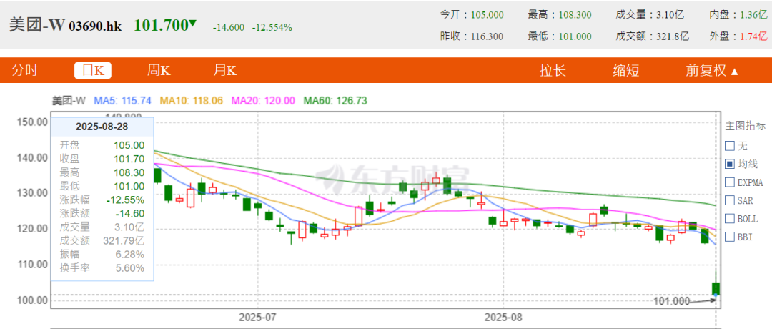Select the 日K daily chart tab

(93, 71)
